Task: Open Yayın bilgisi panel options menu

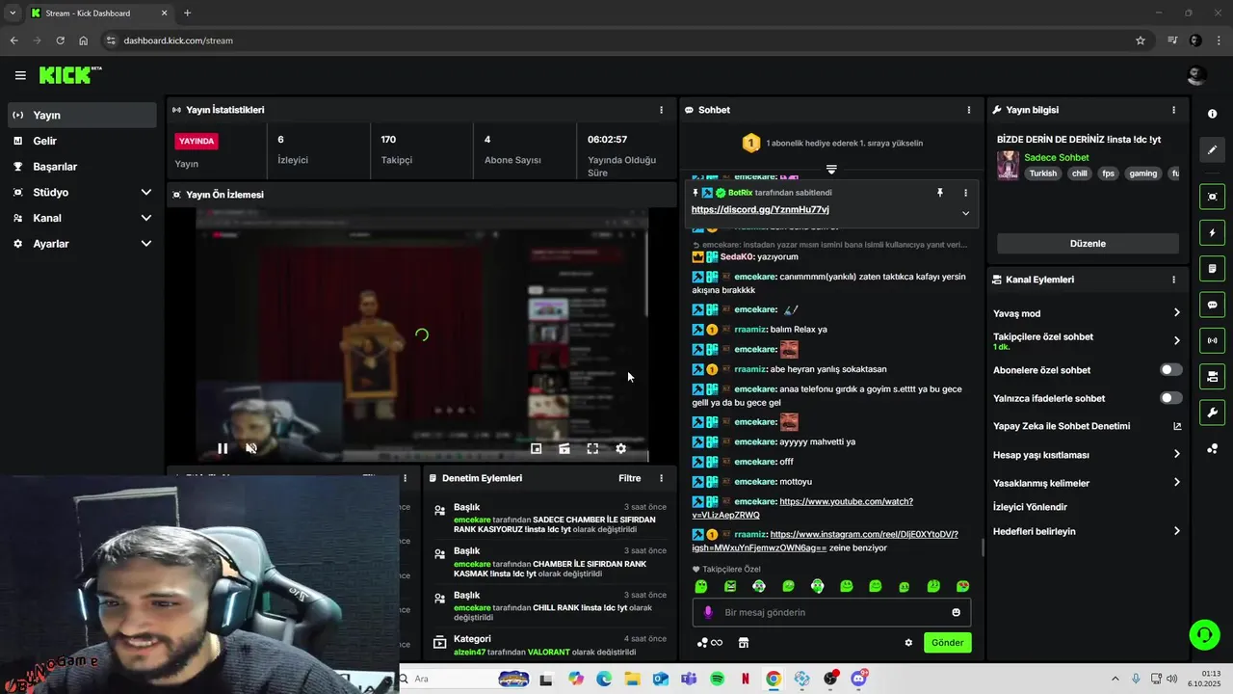Action: click(x=1173, y=110)
